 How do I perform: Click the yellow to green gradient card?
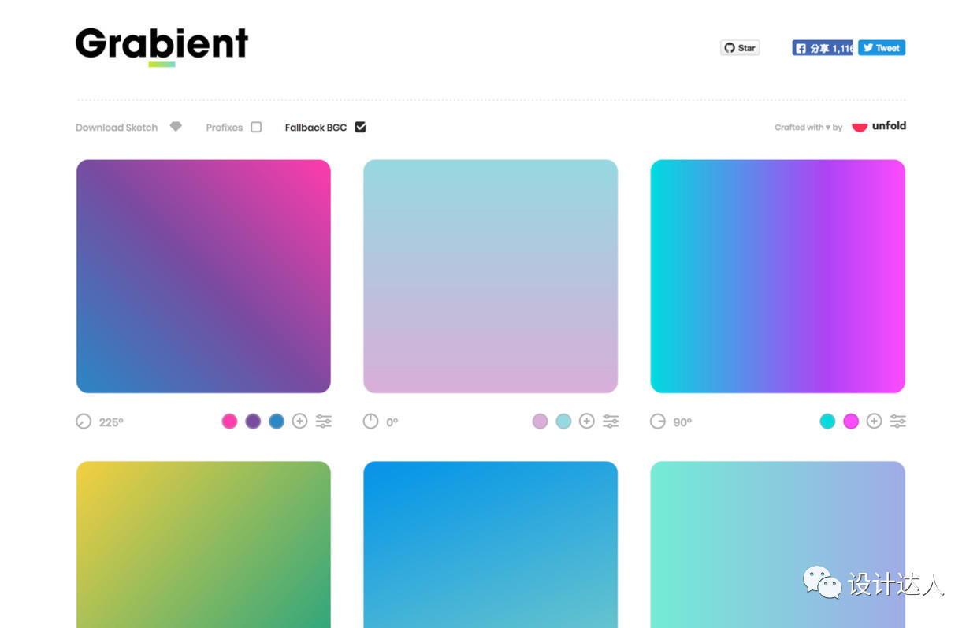tap(203, 544)
